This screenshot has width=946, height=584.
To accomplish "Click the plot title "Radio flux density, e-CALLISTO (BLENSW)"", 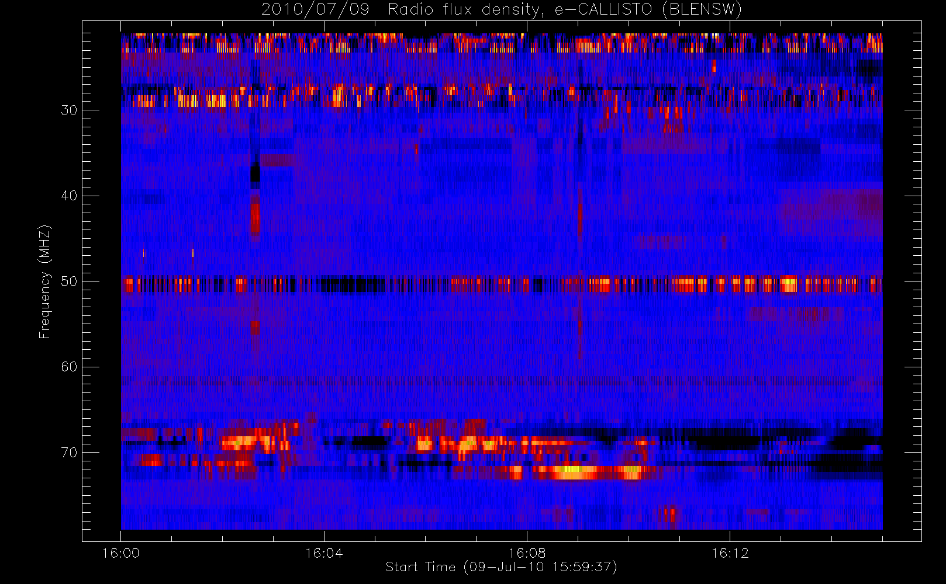I will click(x=565, y=10).
